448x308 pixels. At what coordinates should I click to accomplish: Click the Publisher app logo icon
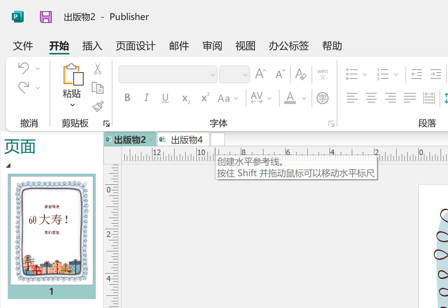click(x=17, y=17)
